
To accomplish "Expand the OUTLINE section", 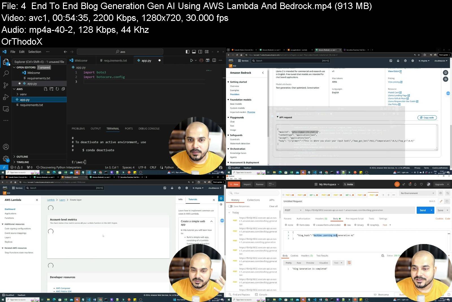I will tap(14, 157).
